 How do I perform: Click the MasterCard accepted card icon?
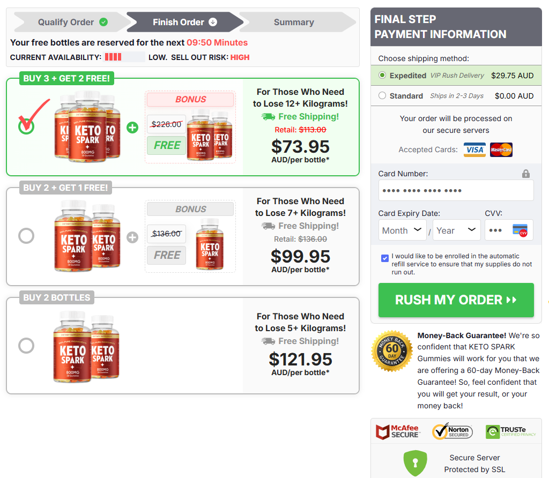tap(501, 150)
